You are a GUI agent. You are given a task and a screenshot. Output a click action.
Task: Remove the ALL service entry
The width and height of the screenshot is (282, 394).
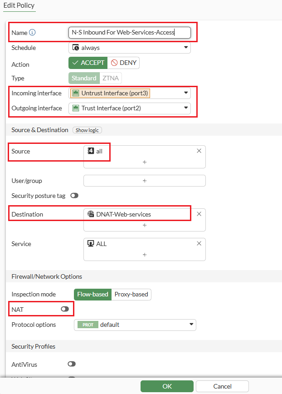(x=199, y=243)
